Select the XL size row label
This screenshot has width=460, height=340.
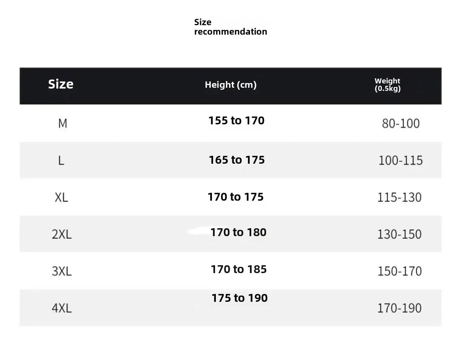click(x=61, y=197)
